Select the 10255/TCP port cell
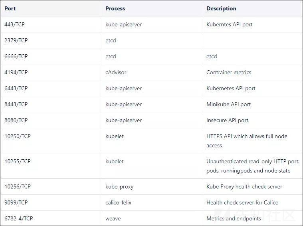Screen dimensions: 303x226 pos(18,161)
